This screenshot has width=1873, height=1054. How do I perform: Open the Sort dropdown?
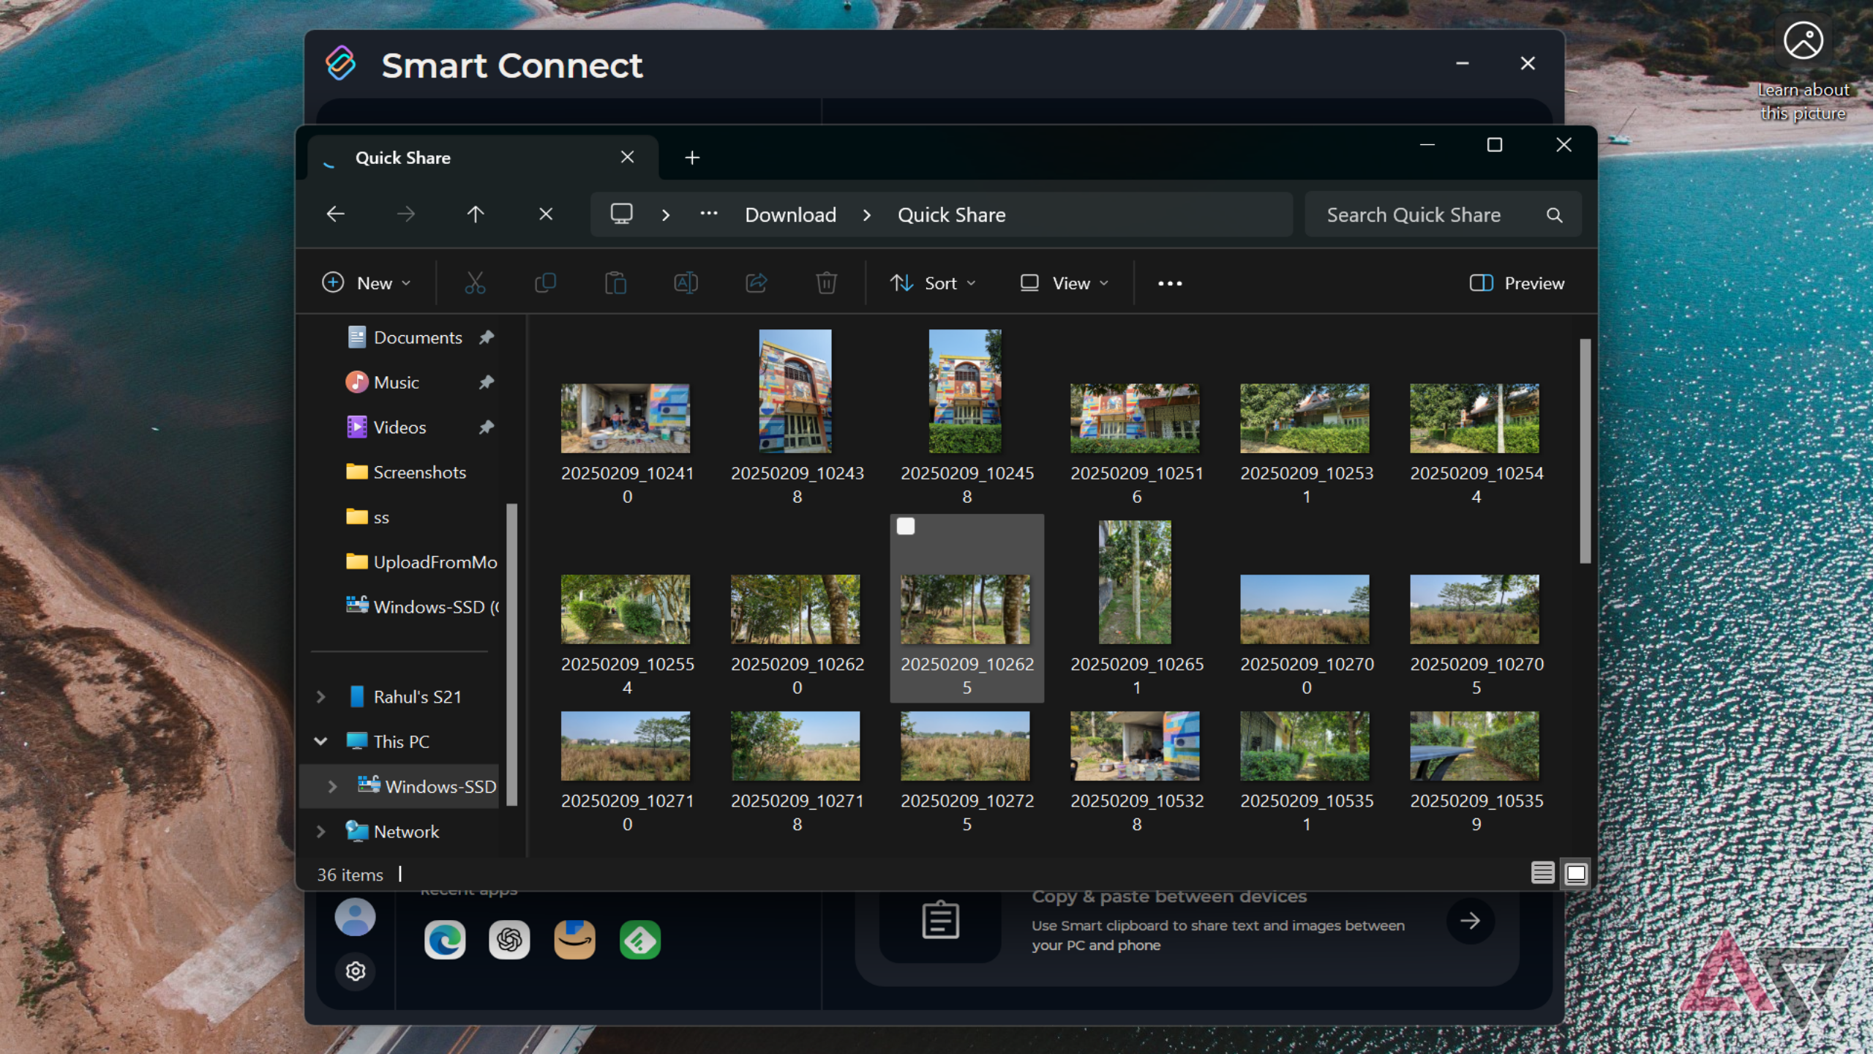[933, 283]
